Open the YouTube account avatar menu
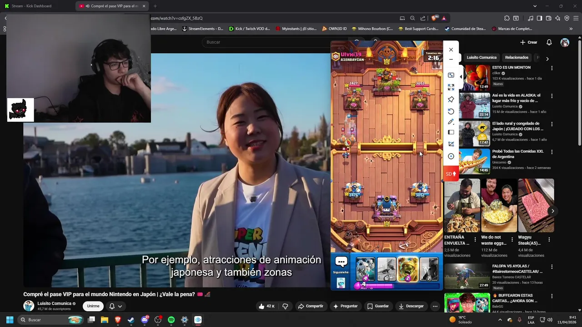582x327 pixels. click(x=565, y=42)
